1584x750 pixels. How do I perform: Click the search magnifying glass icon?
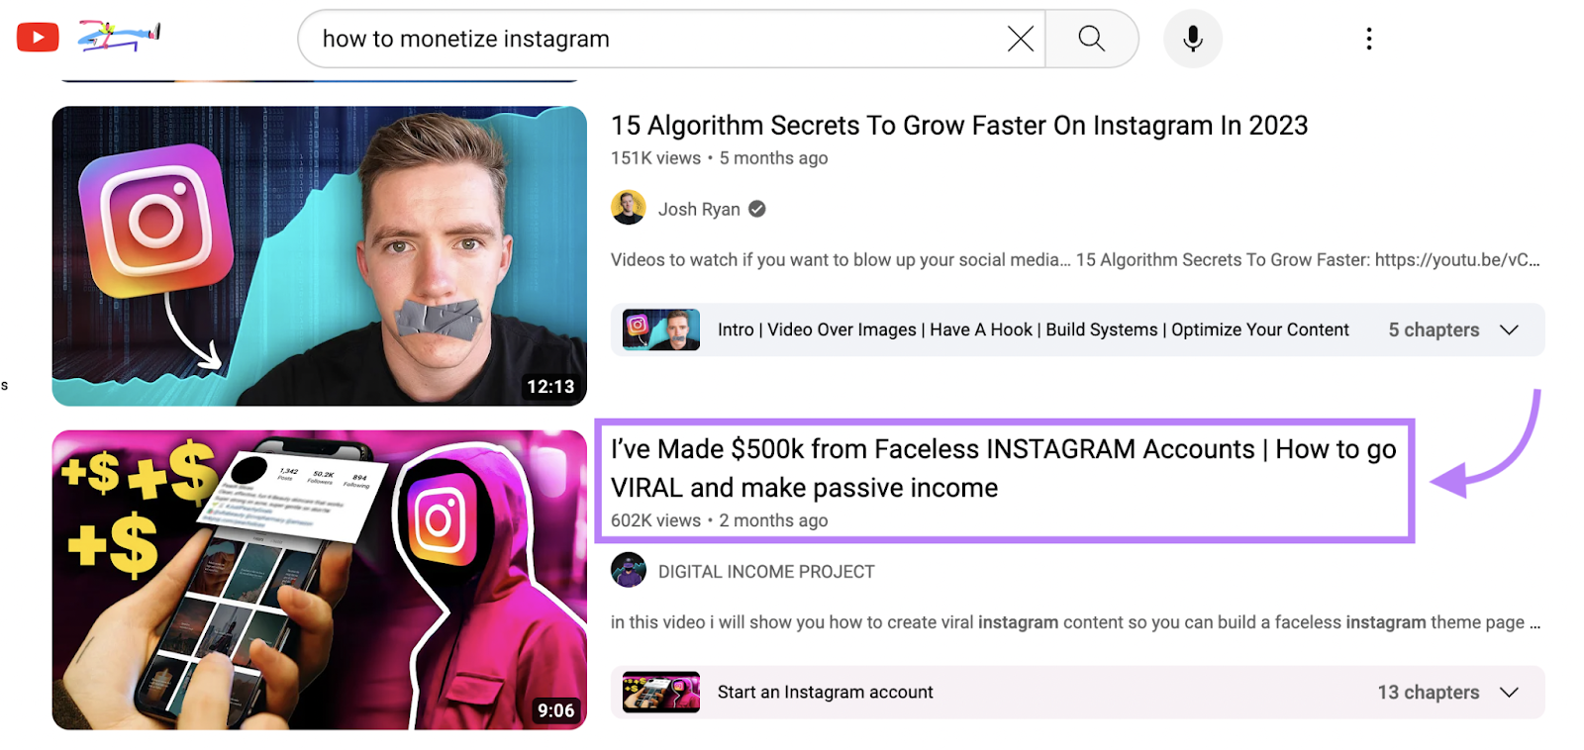coord(1090,38)
